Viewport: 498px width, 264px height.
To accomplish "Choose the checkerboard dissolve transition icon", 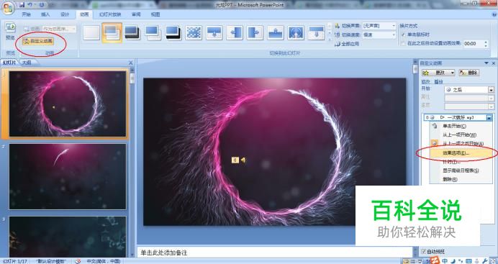I will click(194, 32).
